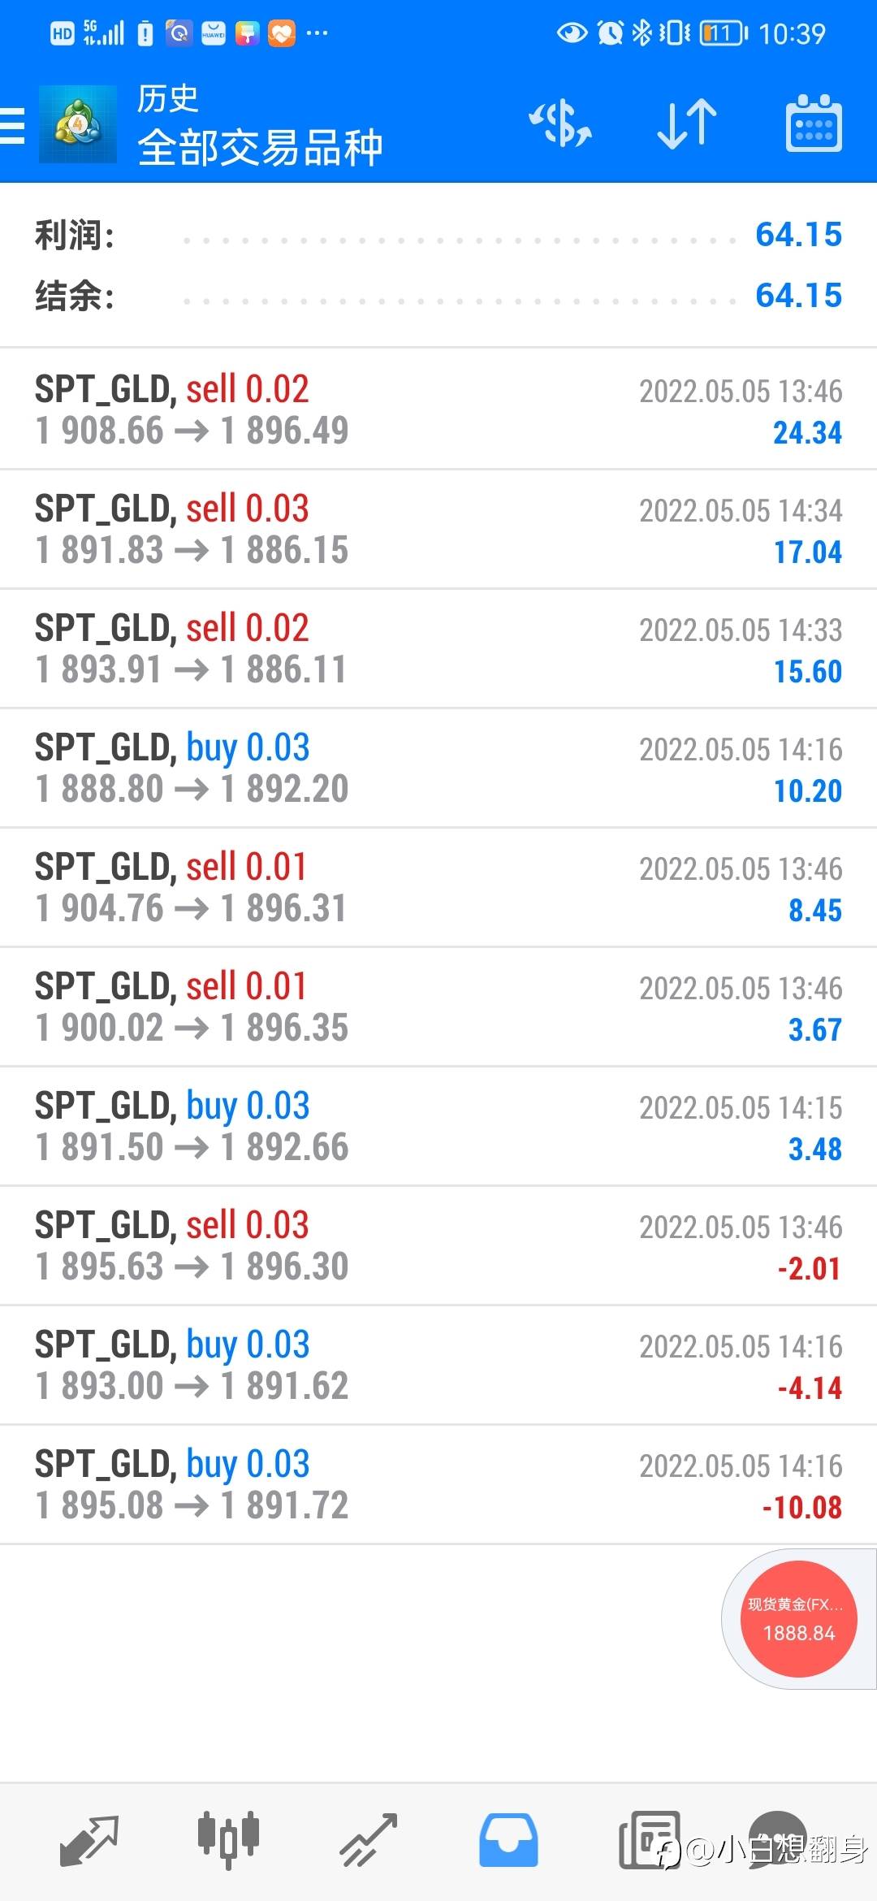This screenshot has width=877, height=1901.
Task: Tap the floating spot gold 1888.84 bubble
Action: [799, 1619]
